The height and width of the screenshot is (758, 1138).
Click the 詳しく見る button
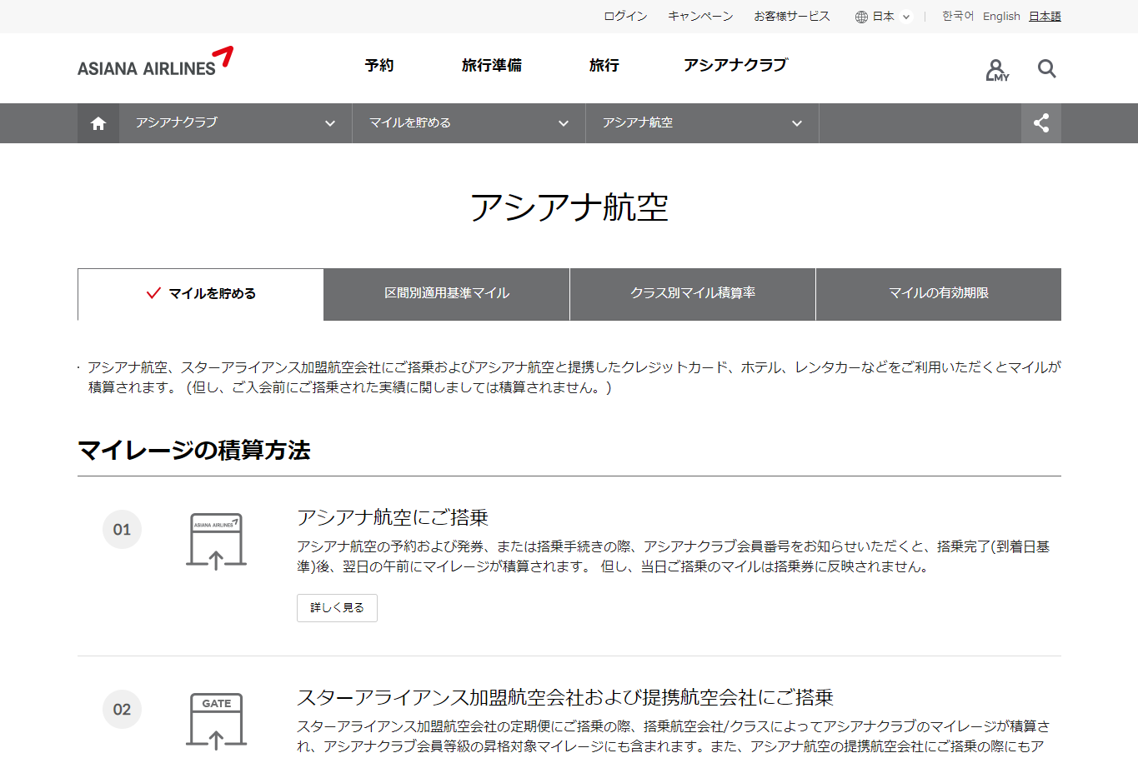pos(337,608)
